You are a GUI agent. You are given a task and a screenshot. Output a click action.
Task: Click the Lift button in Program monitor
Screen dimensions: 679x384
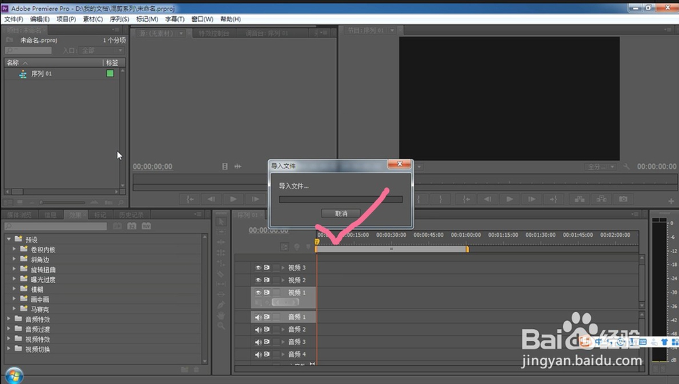pyautogui.click(x=579, y=199)
